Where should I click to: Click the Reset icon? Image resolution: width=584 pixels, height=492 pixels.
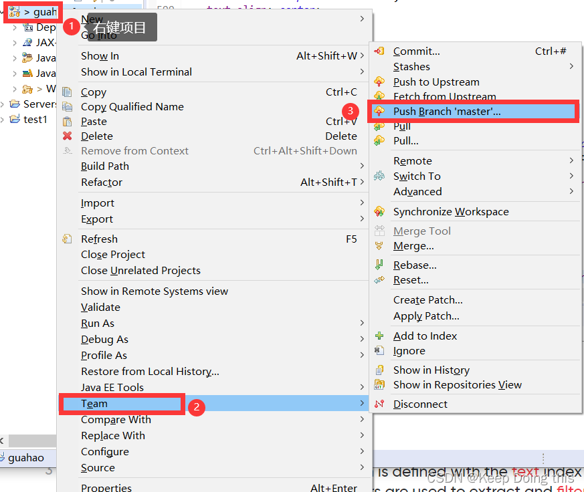[379, 280]
